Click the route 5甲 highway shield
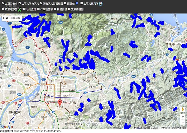187x133 pixels. 133,77
